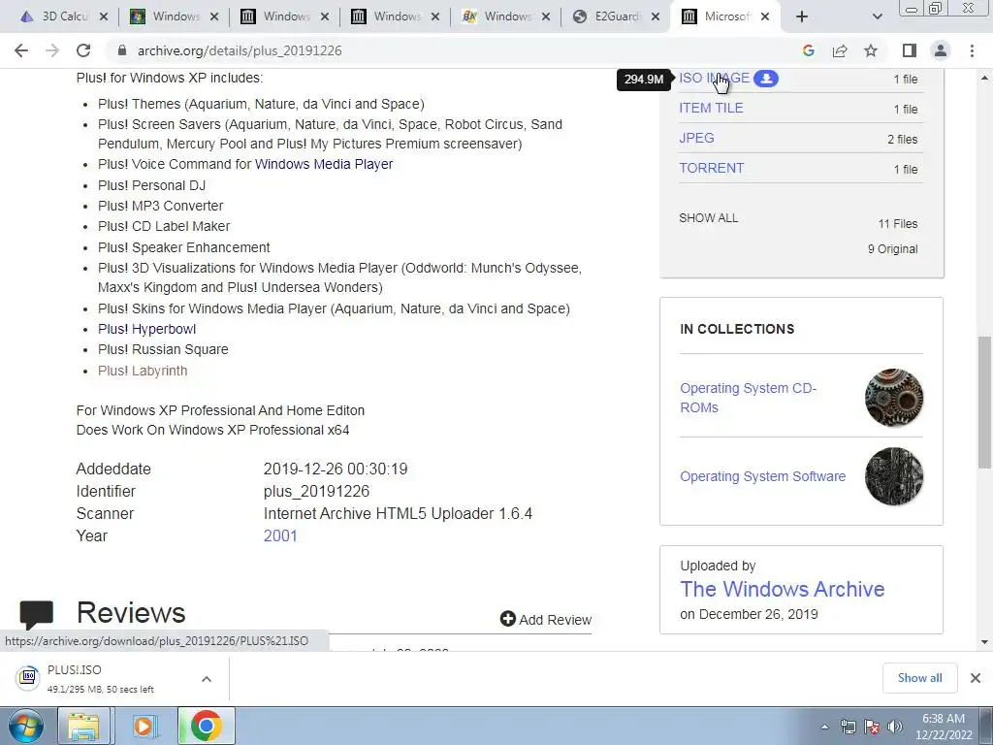Open the PLUS!.ISO download file icon

point(27,677)
